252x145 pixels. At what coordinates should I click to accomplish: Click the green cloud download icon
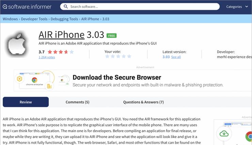pos(224,133)
